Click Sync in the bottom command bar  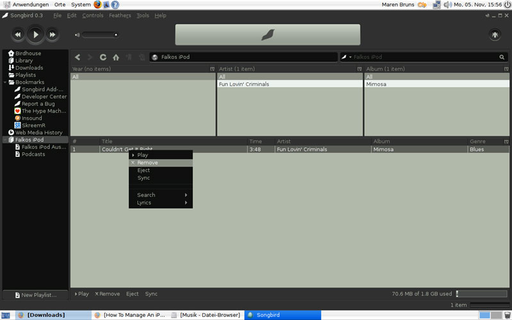(151, 294)
